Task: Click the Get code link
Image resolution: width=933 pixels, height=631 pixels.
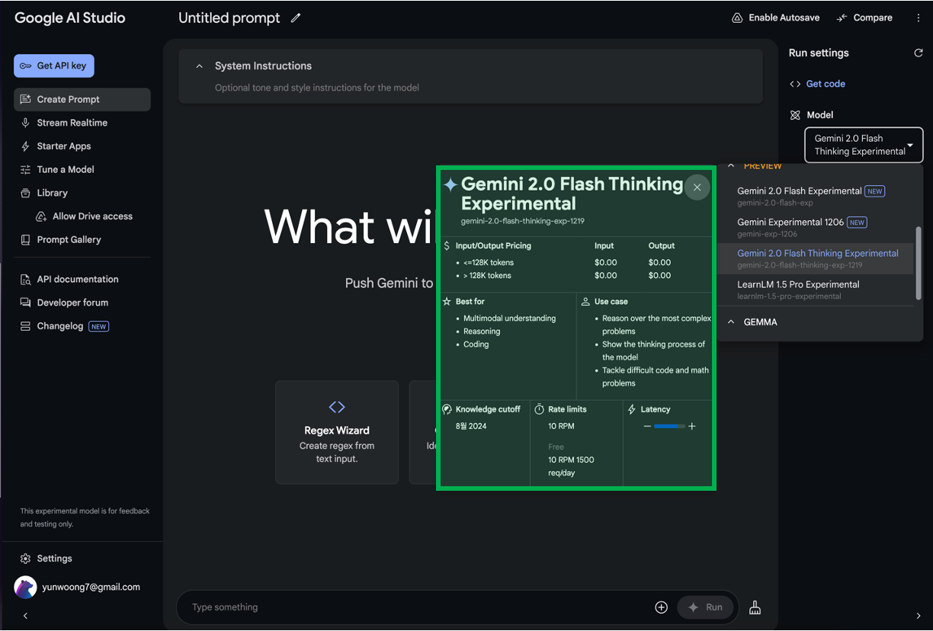Action: (826, 84)
